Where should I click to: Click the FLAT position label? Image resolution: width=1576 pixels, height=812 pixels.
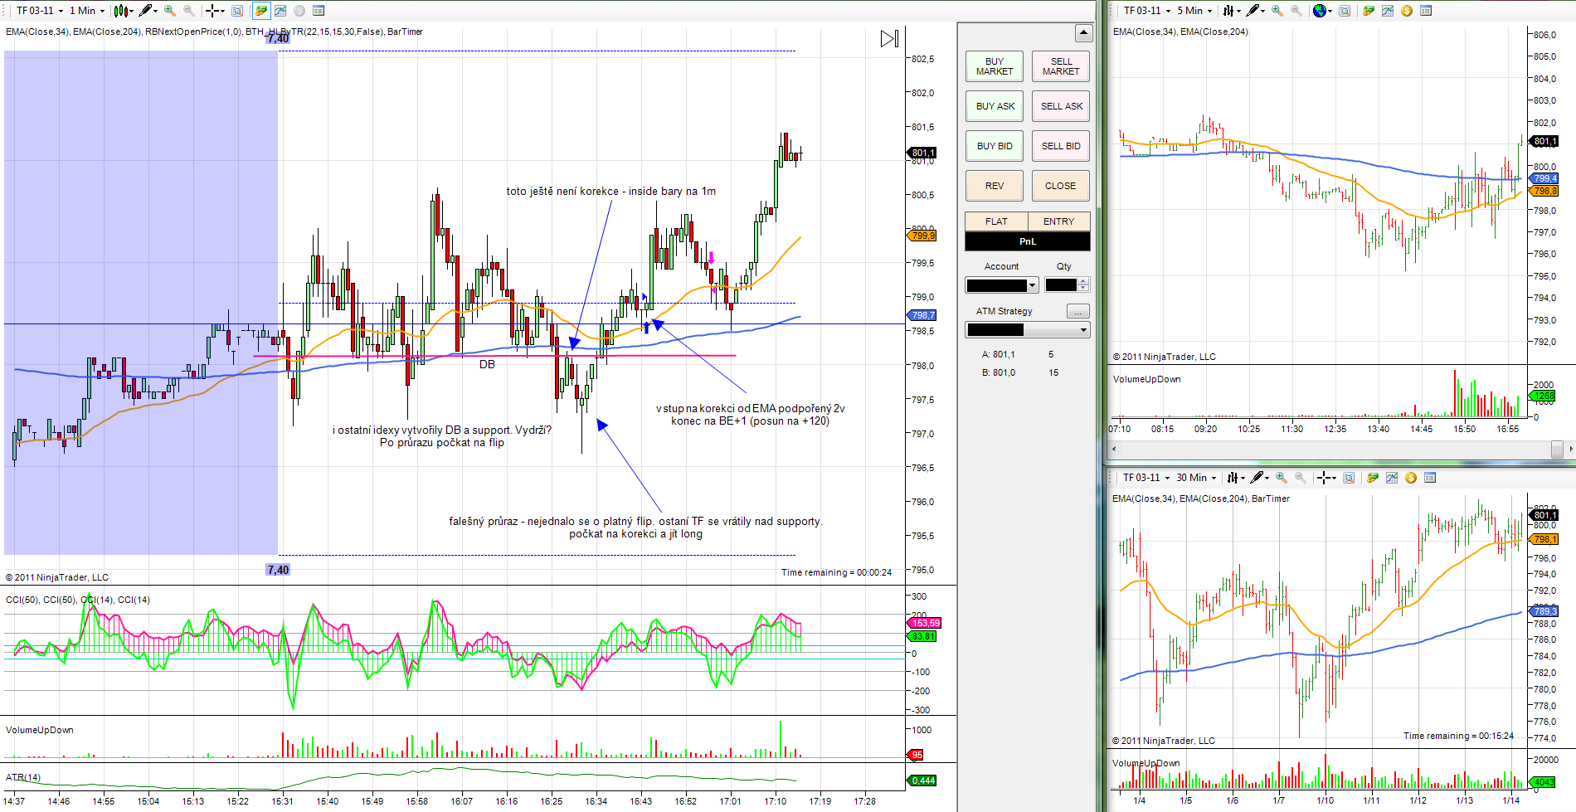pos(996,221)
